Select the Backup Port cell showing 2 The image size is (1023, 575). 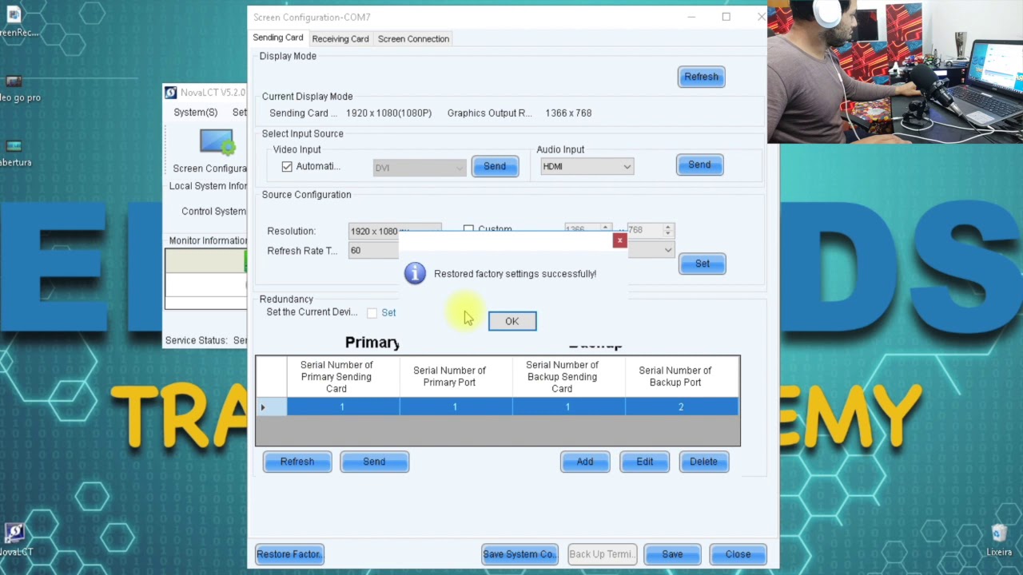(681, 407)
